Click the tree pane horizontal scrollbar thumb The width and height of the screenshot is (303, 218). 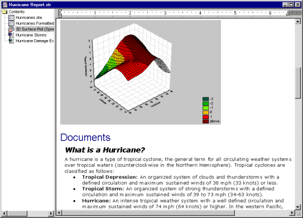pyautogui.click(x=17, y=213)
